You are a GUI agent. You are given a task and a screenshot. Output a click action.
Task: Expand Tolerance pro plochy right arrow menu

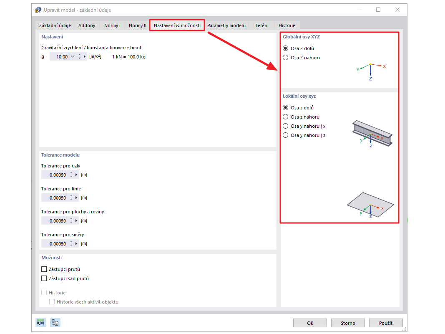coord(76,221)
